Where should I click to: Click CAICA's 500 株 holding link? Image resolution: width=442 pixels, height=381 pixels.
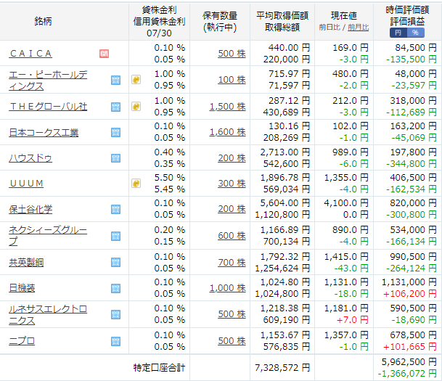pos(232,54)
